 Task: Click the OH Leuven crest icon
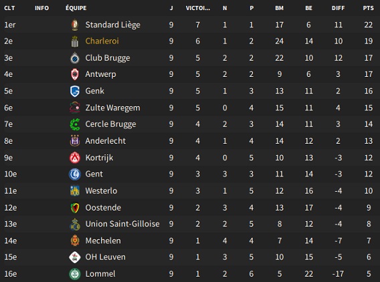(x=75, y=257)
